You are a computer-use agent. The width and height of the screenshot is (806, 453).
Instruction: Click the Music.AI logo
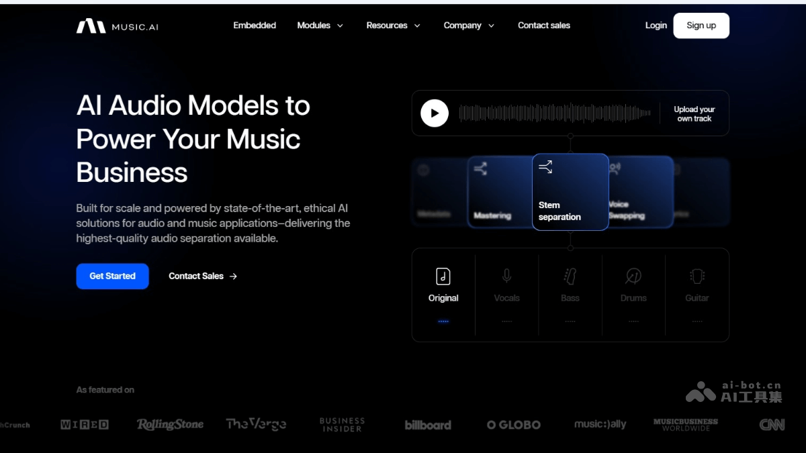[117, 26]
